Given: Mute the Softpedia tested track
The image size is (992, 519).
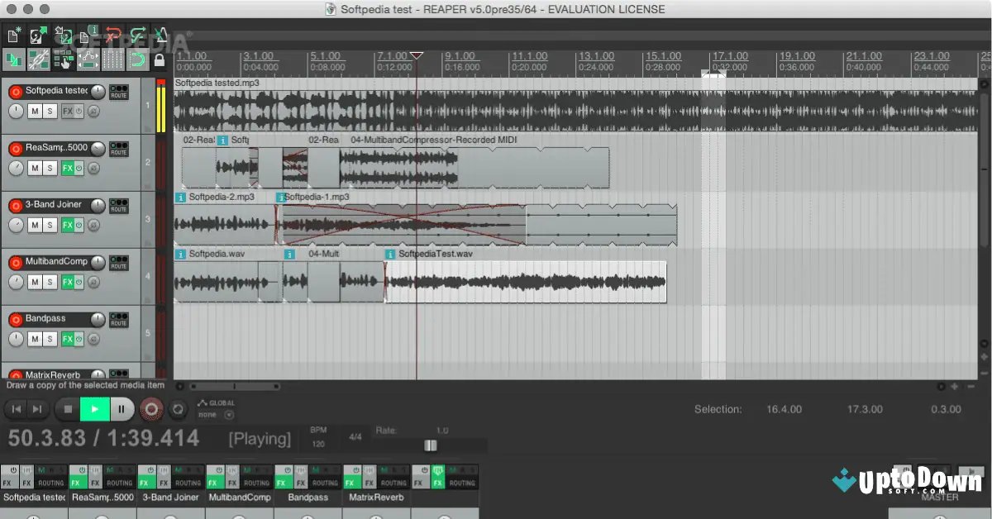Looking at the screenshot, I should (x=35, y=111).
